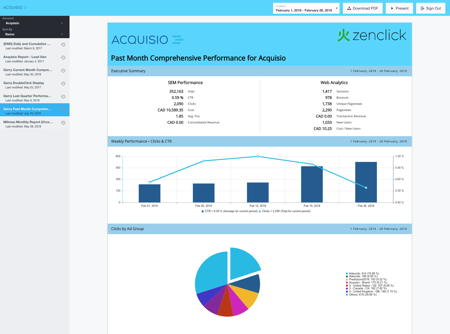This screenshot has width=450, height=334.
Task: Click Acquisio - Brand: 170 legend entry
Action: pos(367,283)
